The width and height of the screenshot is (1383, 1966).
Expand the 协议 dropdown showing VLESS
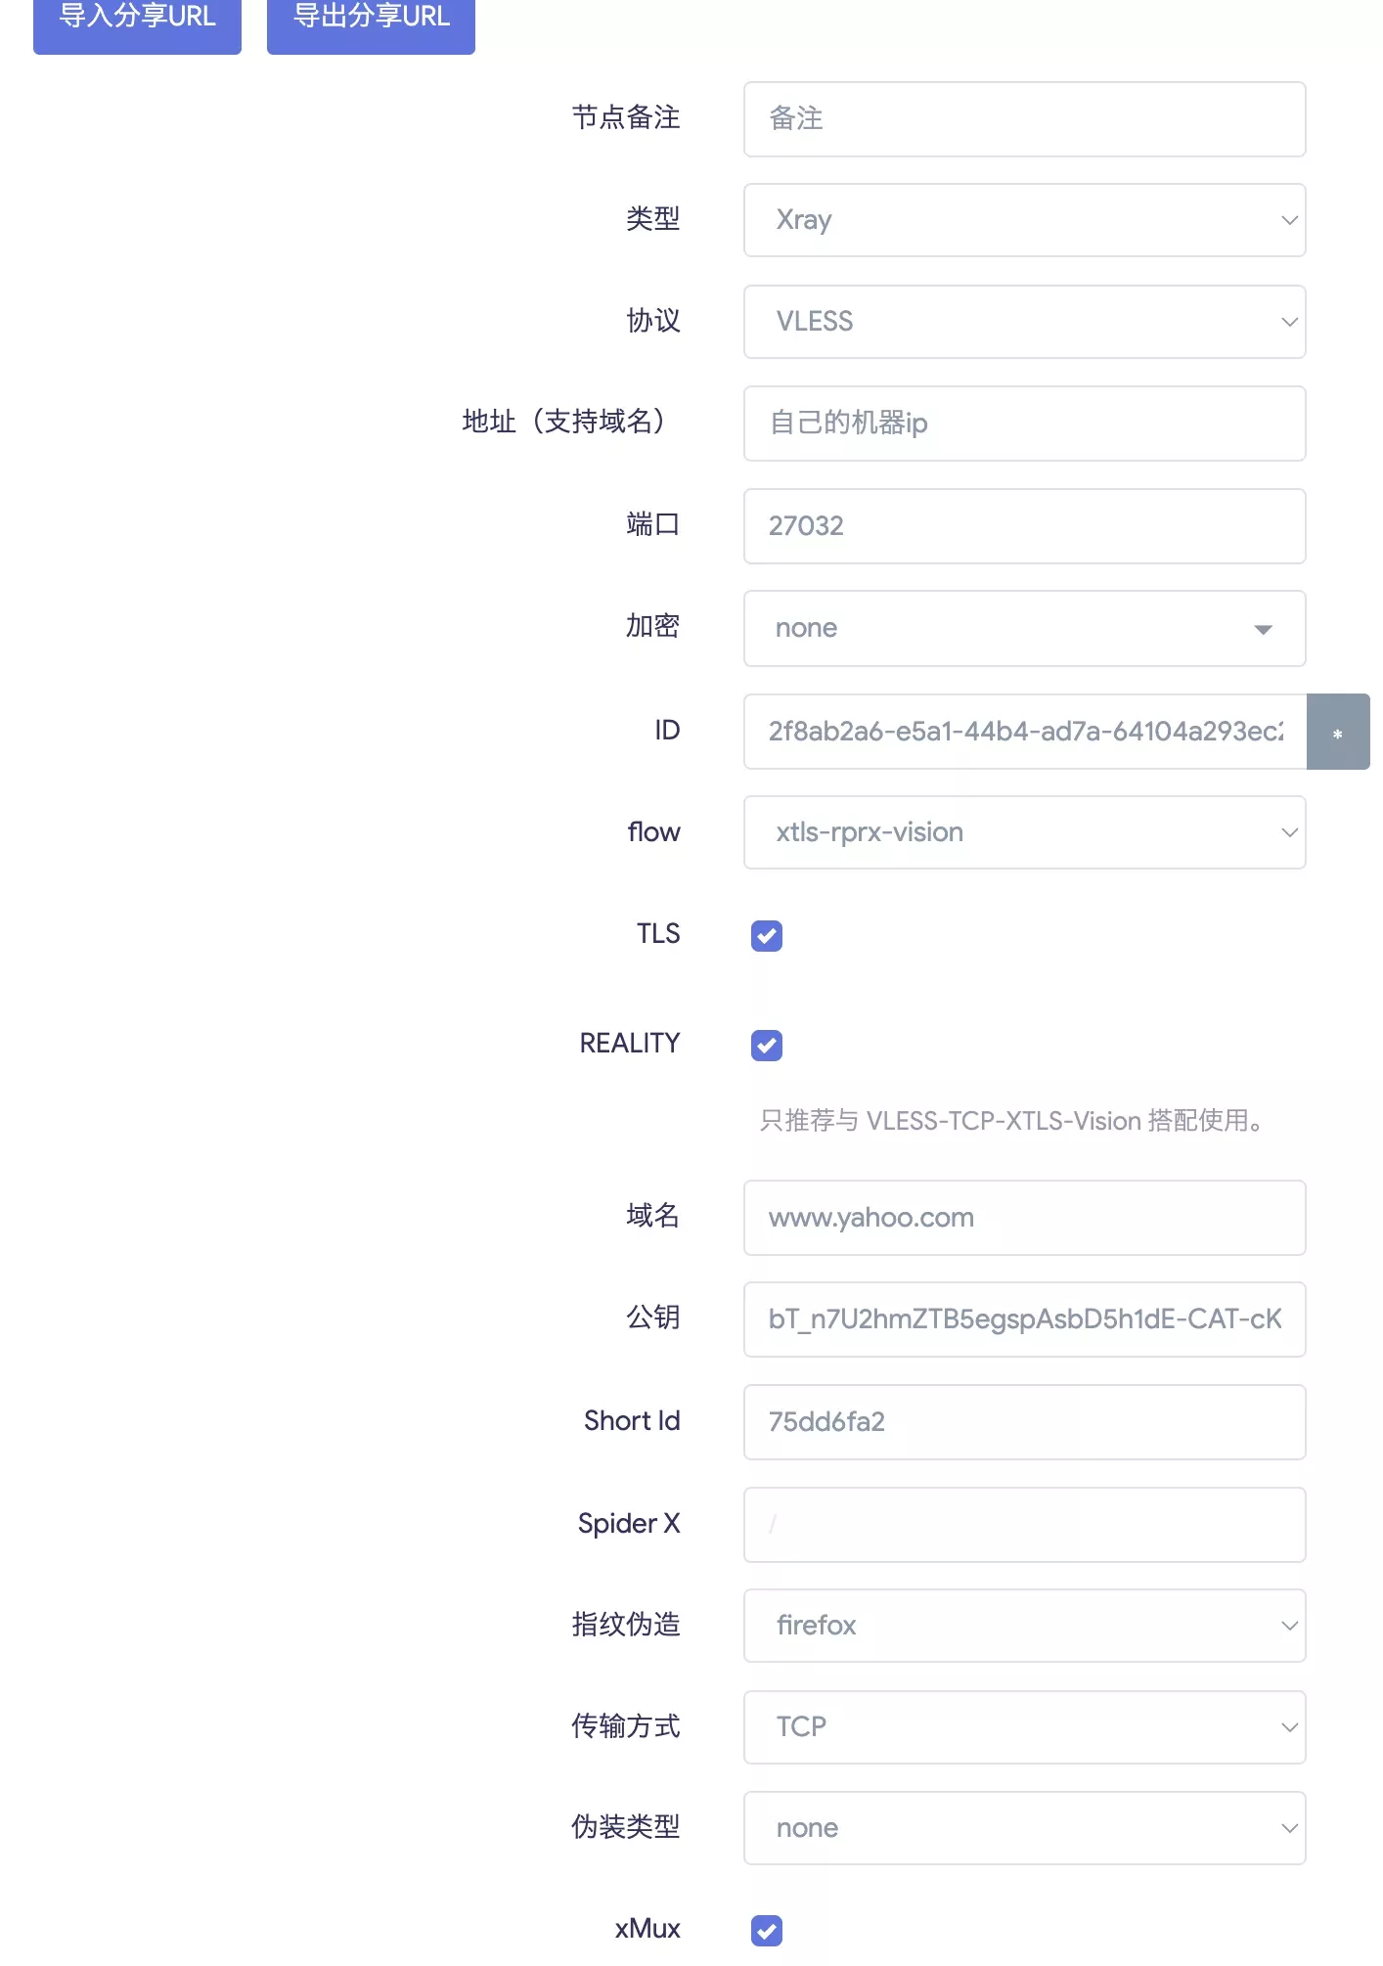coord(1024,322)
